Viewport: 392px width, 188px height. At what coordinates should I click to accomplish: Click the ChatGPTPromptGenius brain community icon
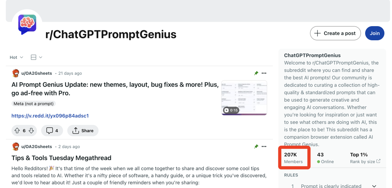(x=27, y=24)
